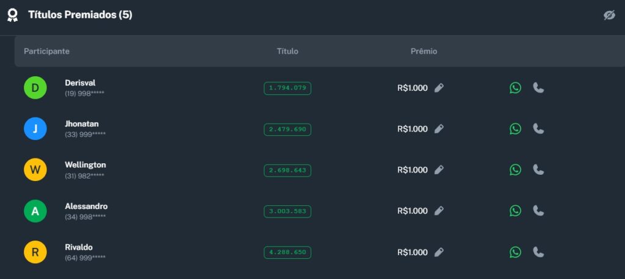Open WhatsApp chat with Alessandro
Image resolution: width=625 pixels, height=279 pixels.
coord(516,211)
